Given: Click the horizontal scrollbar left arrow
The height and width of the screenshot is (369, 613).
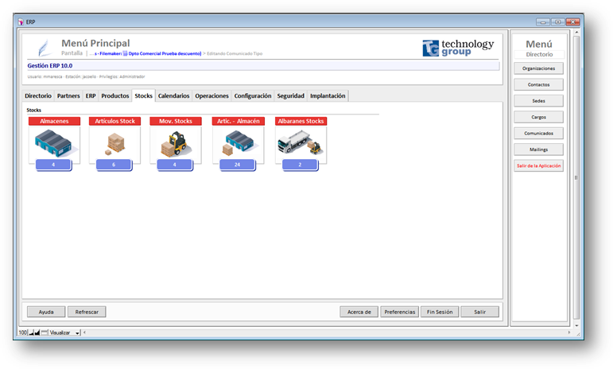Looking at the screenshot, I should 85,332.
